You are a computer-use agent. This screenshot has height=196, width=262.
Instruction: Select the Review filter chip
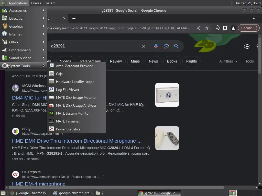[116, 61]
